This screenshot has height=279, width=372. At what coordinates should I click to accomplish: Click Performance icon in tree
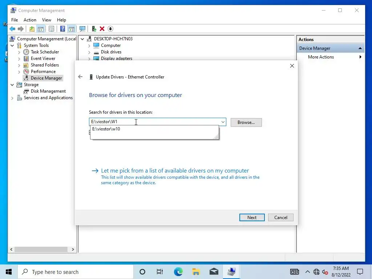26,72
